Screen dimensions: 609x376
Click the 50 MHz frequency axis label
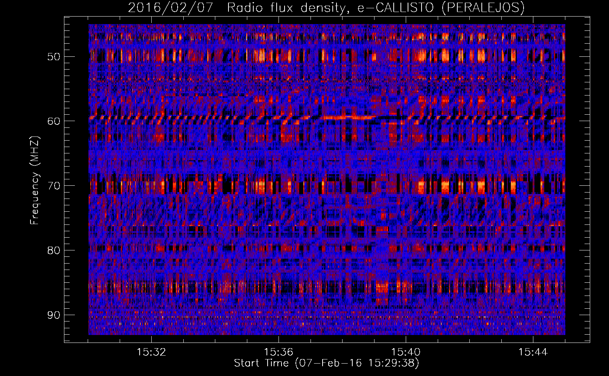pyautogui.click(x=54, y=57)
